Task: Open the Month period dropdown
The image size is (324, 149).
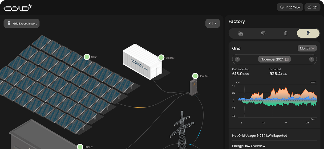Action: click(307, 48)
